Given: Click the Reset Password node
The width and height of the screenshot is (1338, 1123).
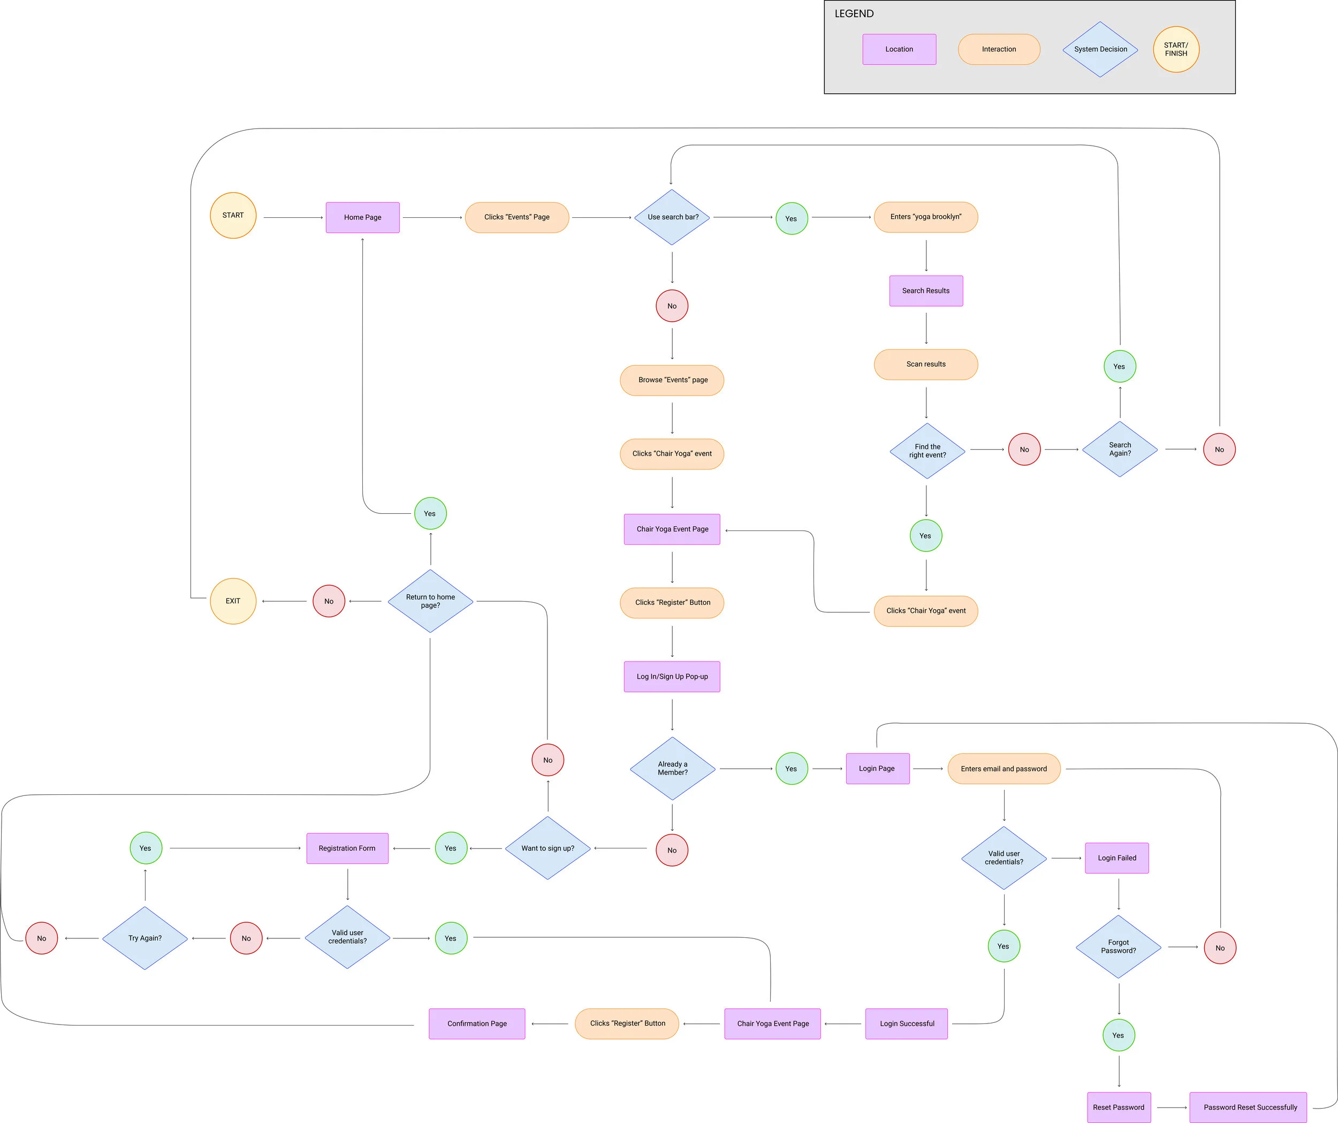Looking at the screenshot, I should coord(1119,1107).
